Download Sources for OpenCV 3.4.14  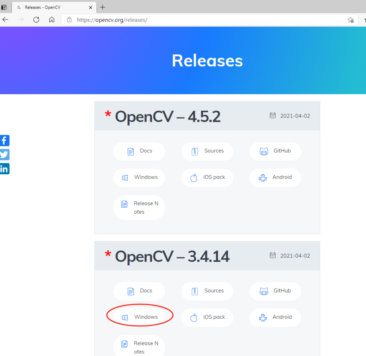click(207, 291)
